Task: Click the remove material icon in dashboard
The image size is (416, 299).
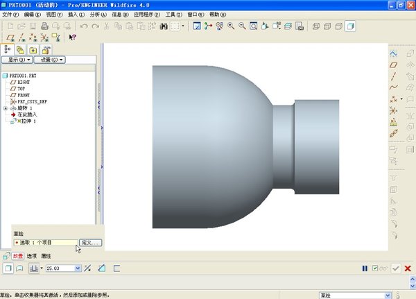Action: point(102,268)
